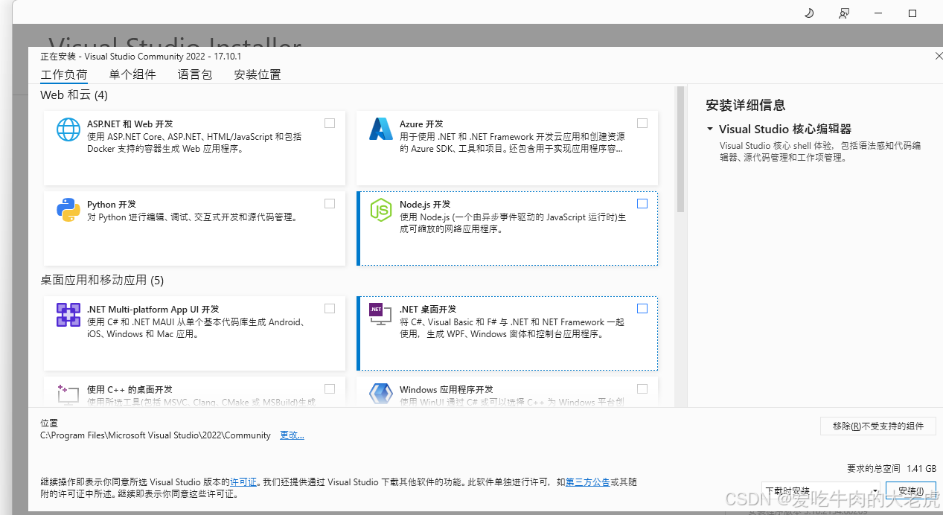Image resolution: width=943 pixels, height=515 pixels.
Task: Switch to the 工作负荷 tab
Action: [64, 74]
